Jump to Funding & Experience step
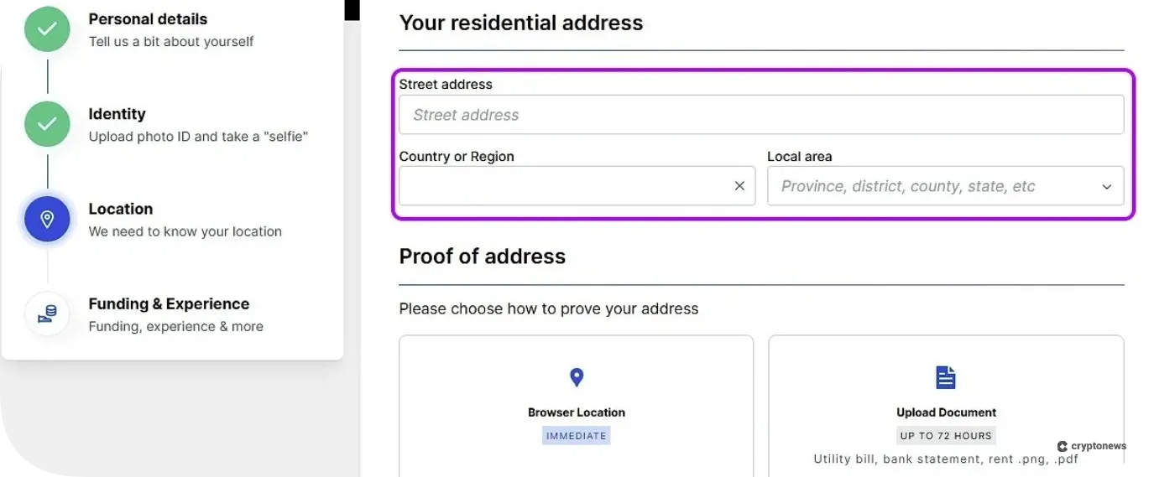The height and width of the screenshot is (477, 1154). (169, 303)
